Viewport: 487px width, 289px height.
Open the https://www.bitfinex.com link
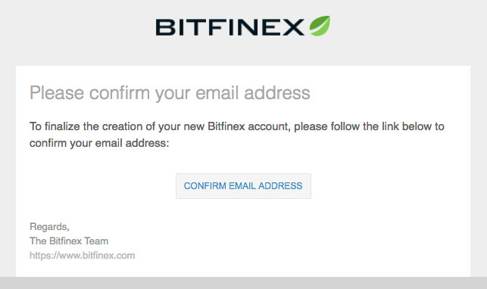83,256
